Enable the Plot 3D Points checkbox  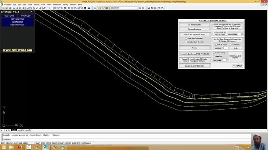[x=216, y=45]
